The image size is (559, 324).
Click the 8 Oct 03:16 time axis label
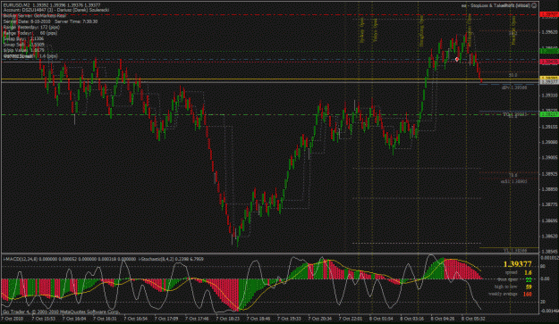(x=411, y=319)
